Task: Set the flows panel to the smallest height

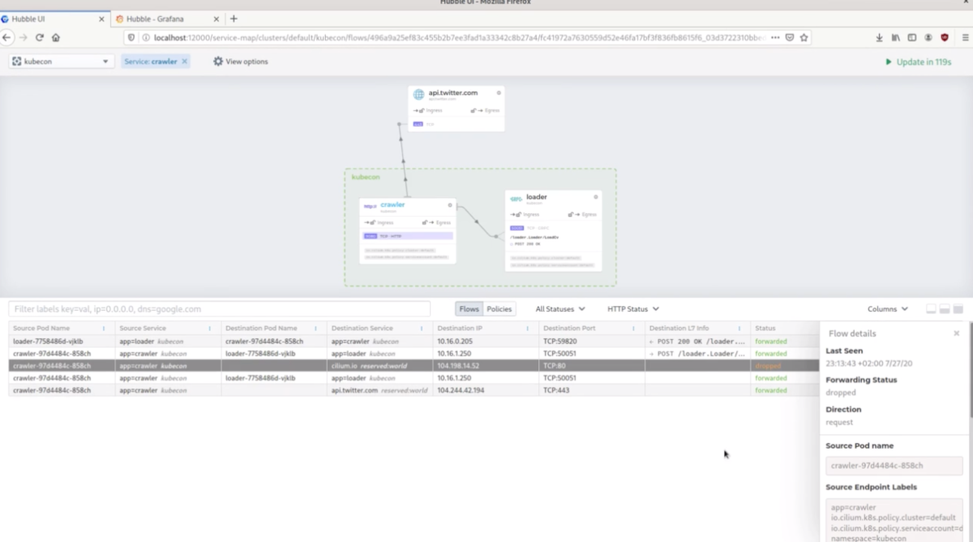Action: (x=931, y=309)
